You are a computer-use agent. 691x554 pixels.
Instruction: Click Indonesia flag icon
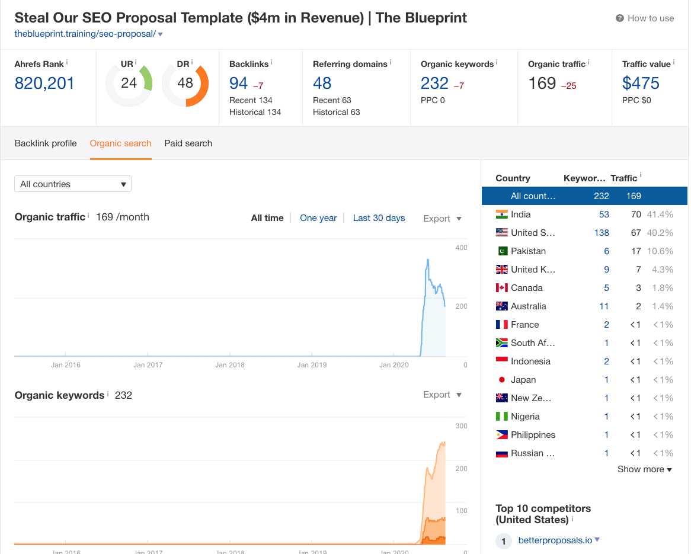pos(501,361)
